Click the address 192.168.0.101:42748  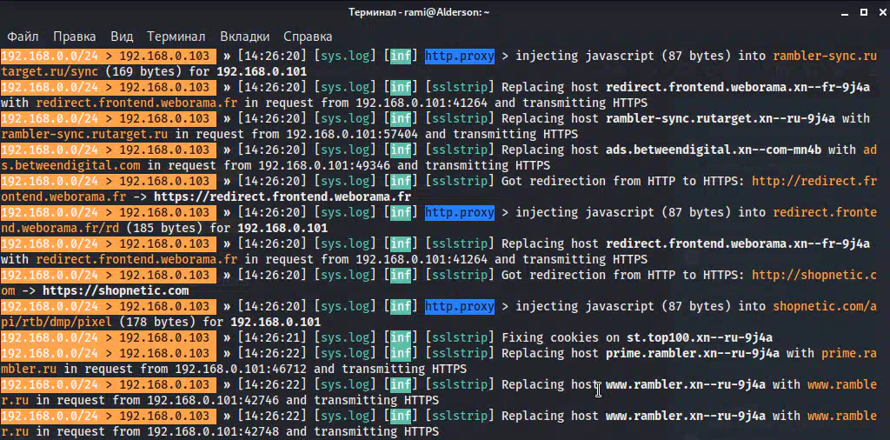tap(213, 431)
